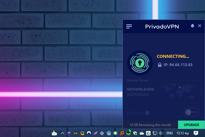Open the Action Center notifications icon
This screenshot has width=205, height=137.
(x=196, y=133)
